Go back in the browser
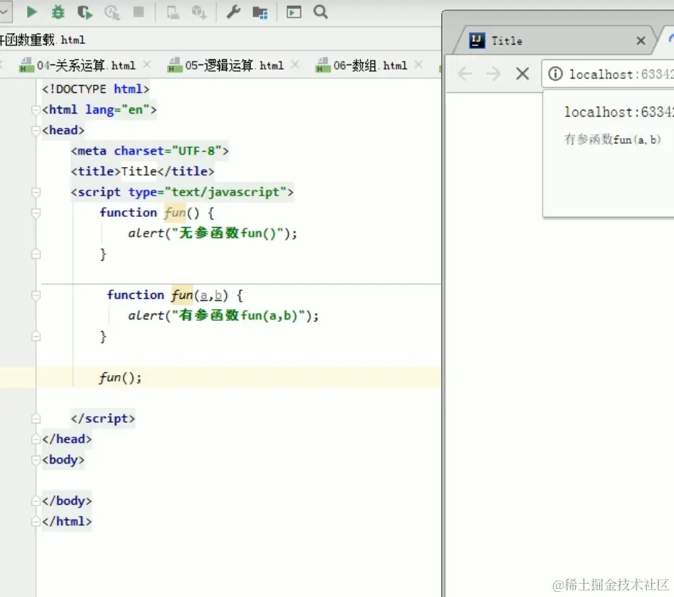Screen dimensions: 674x597 pyautogui.click(x=465, y=74)
